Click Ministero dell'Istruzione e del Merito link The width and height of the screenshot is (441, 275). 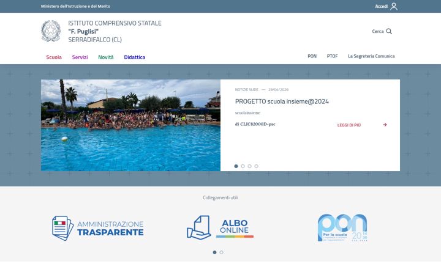coord(75,6)
